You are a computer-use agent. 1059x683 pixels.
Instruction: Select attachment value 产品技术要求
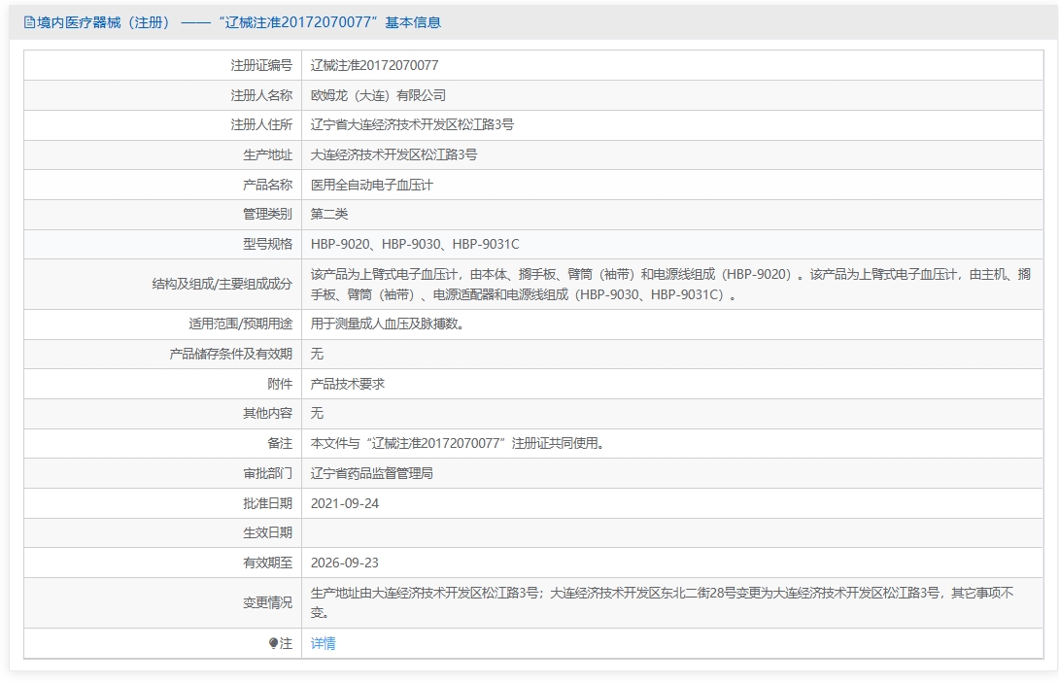click(348, 384)
